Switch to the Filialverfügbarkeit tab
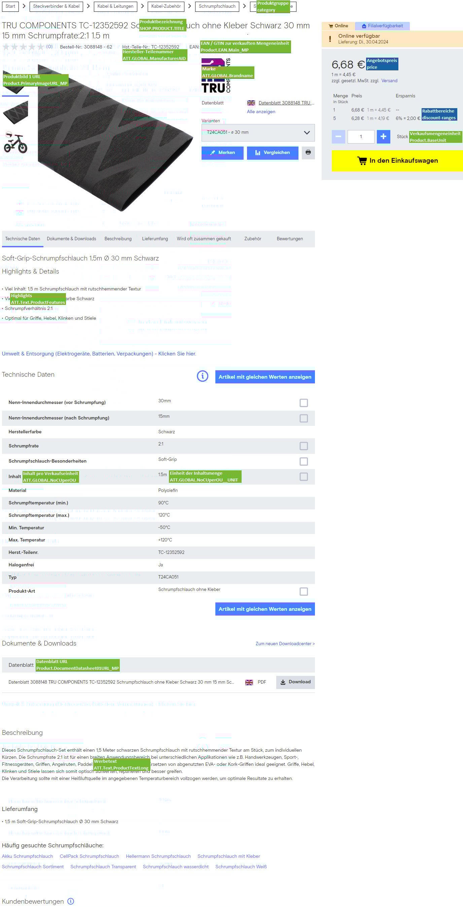 click(x=382, y=26)
